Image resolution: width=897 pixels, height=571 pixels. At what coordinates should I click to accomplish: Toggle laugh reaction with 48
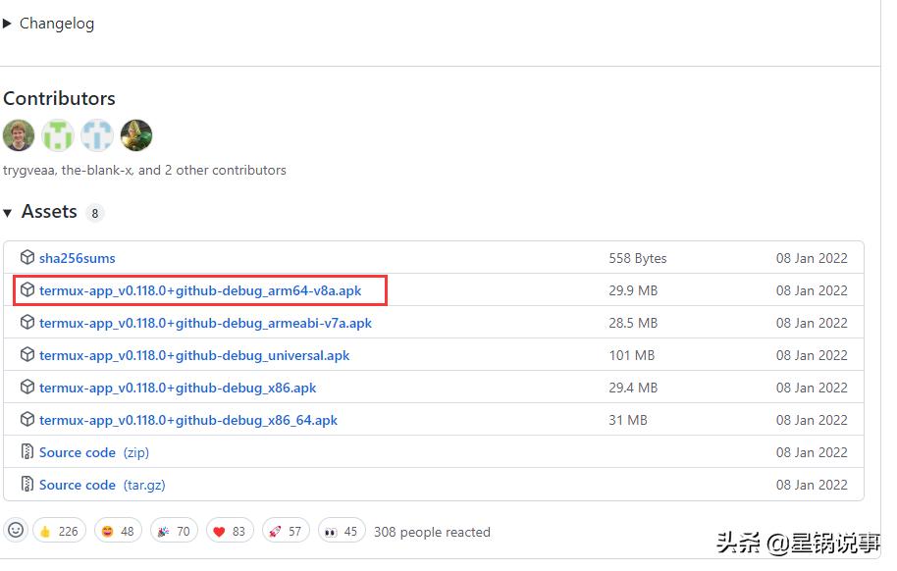point(118,532)
